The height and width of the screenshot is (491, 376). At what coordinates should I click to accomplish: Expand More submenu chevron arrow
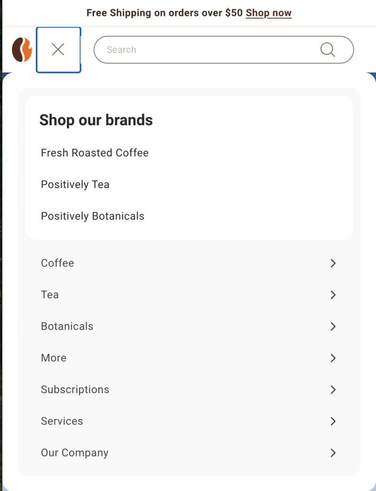coord(333,358)
